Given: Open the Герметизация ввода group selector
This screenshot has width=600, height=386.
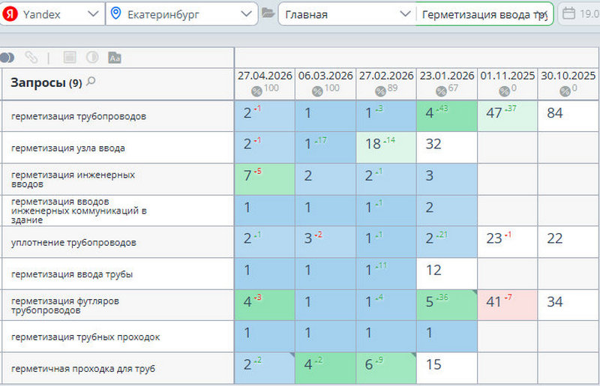Looking at the screenshot, I should click(x=484, y=14).
